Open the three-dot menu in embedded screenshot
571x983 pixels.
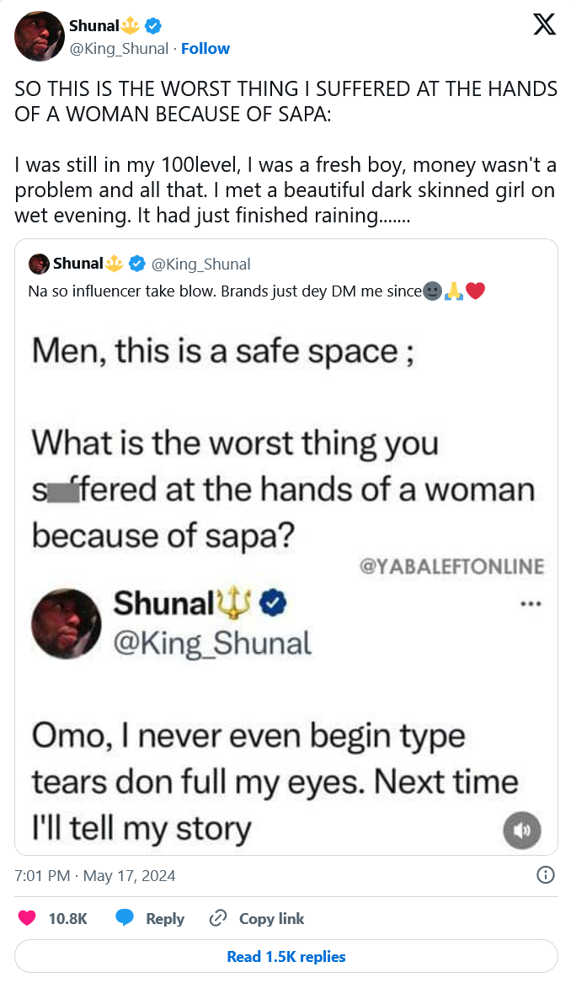coord(531,603)
